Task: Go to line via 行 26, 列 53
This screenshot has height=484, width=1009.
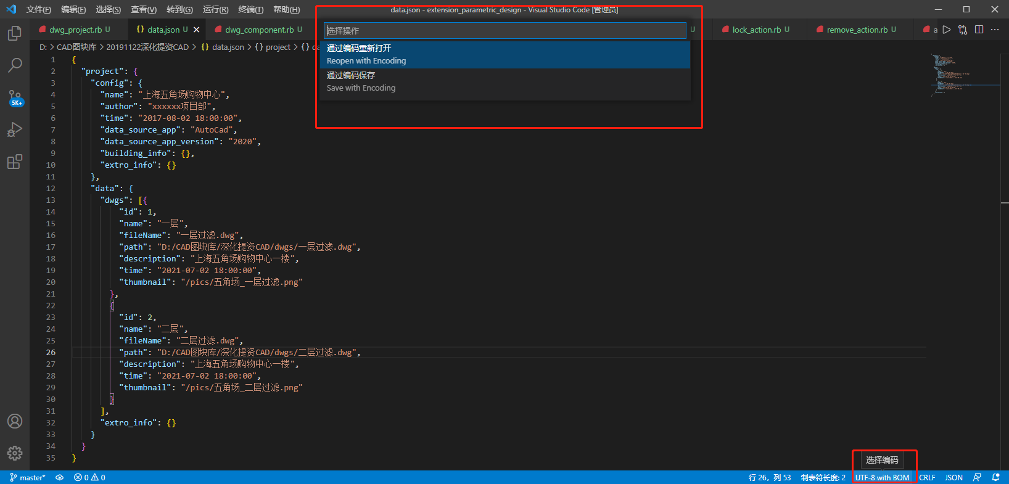Action: 769,477
